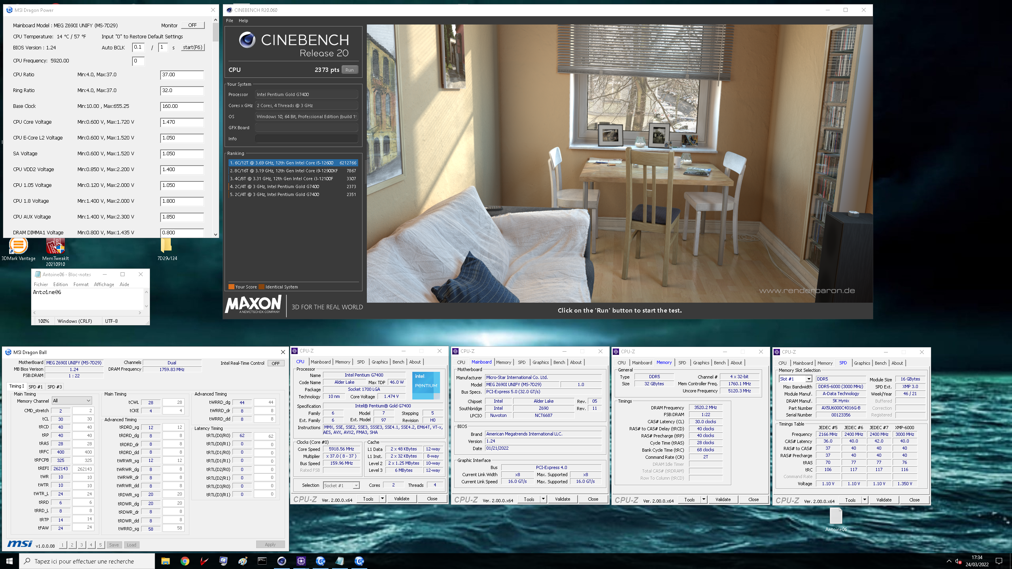
Task: Open 3DMark Vantage desktop icon
Action: click(x=18, y=249)
